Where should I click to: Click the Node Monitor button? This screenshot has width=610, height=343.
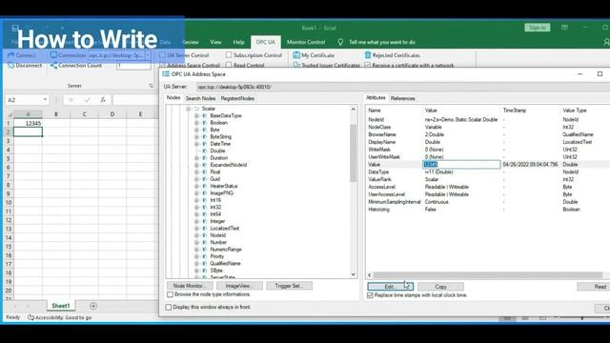(190, 286)
